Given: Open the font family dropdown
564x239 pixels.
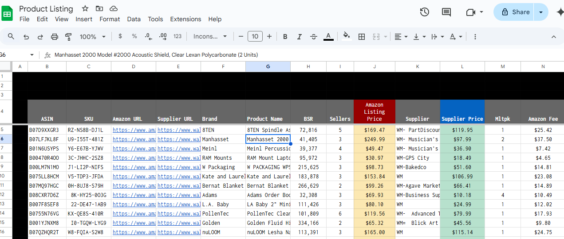Looking at the screenshot, I should tap(210, 36).
